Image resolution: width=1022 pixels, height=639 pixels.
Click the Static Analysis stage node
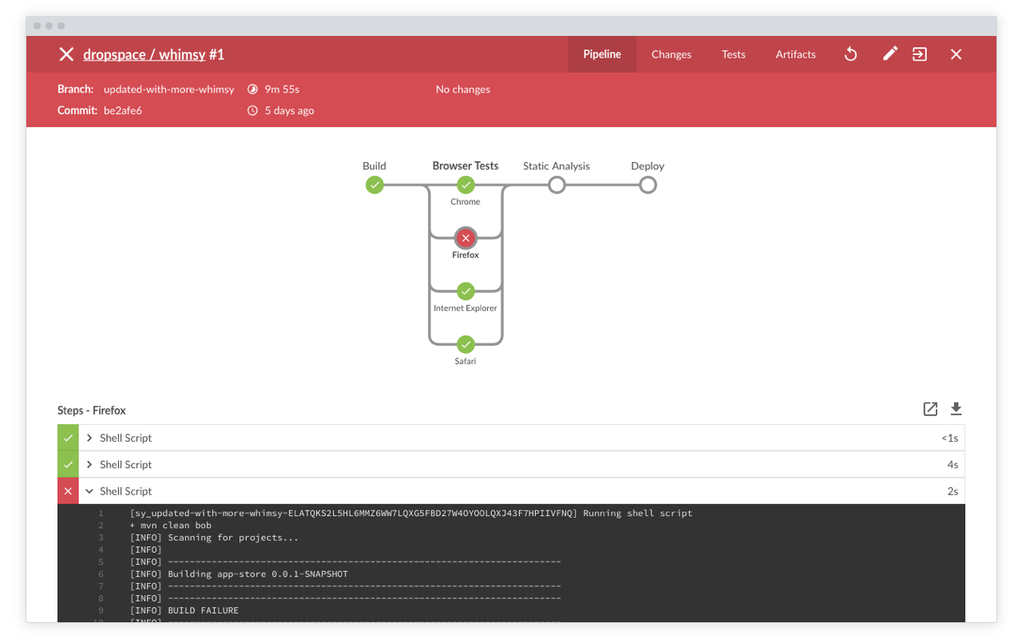coord(556,185)
